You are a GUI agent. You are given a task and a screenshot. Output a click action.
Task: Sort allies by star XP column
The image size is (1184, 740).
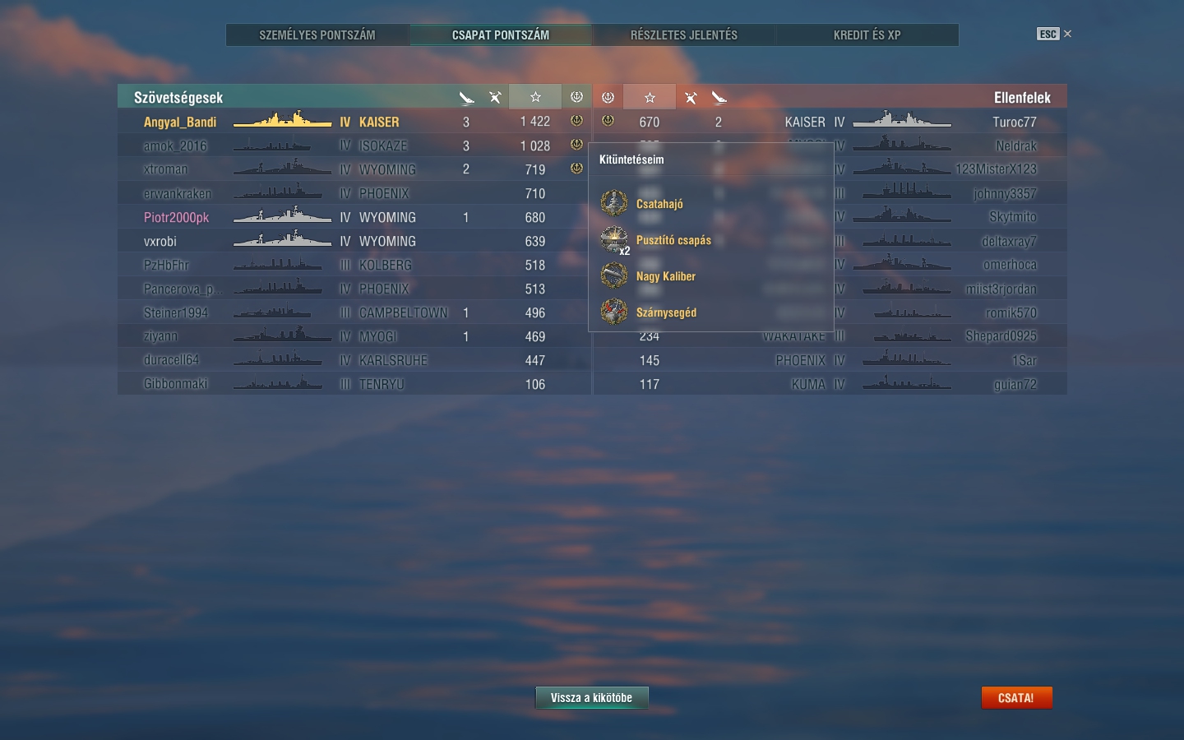click(x=535, y=97)
